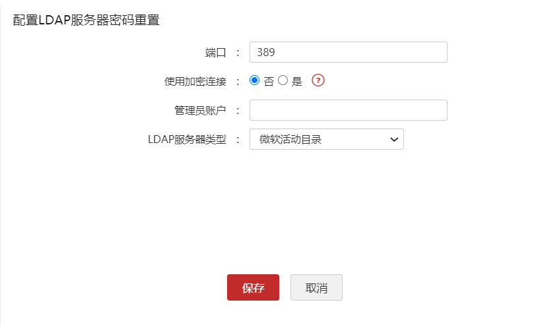Image resolution: width=538 pixels, height=325 pixels.
Task: Click the 取消 button
Action: tap(316, 287)
